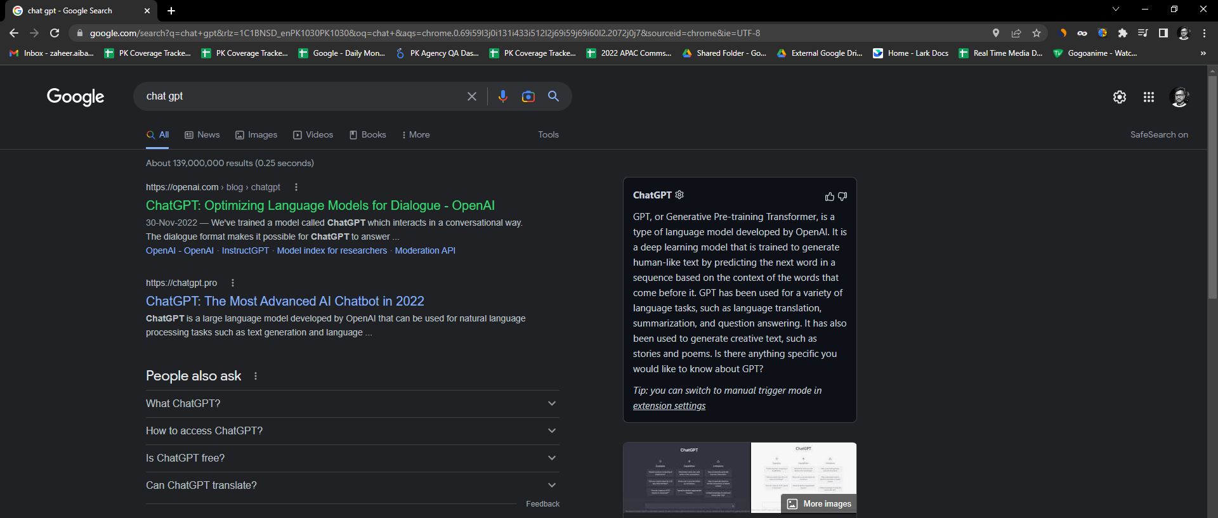
Task: Search by image with camera icon
Action: (x=528, y=96)
